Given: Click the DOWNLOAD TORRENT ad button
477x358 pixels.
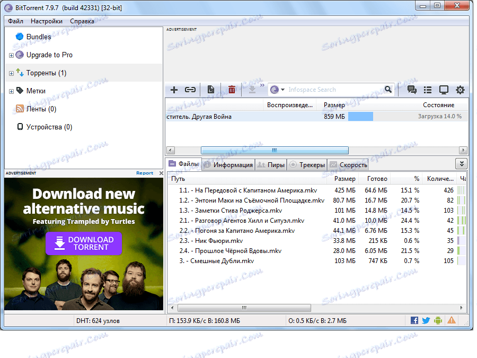Looking at the screenshot, I should pyautogui.click(x=84, y=243).
